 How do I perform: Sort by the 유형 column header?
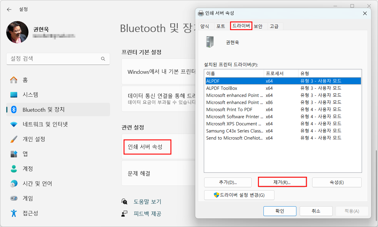tap(330, 73)
